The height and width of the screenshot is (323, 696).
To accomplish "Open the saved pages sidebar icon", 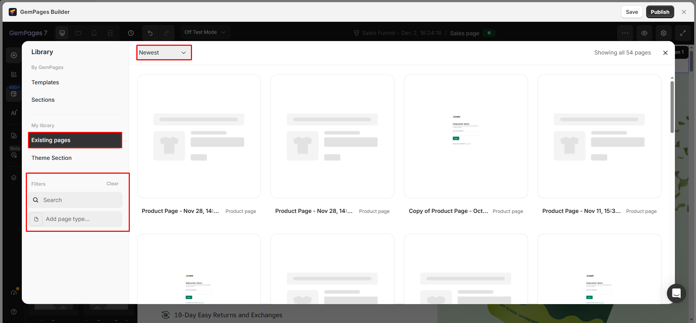I will coord(14,136).
